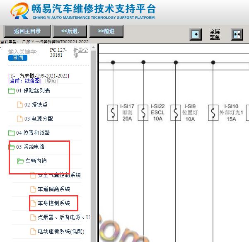This screenshot has width=249, height=242.
Task: Click the open folder icon beside 车辆内饰
Action: tap(20, 161)
